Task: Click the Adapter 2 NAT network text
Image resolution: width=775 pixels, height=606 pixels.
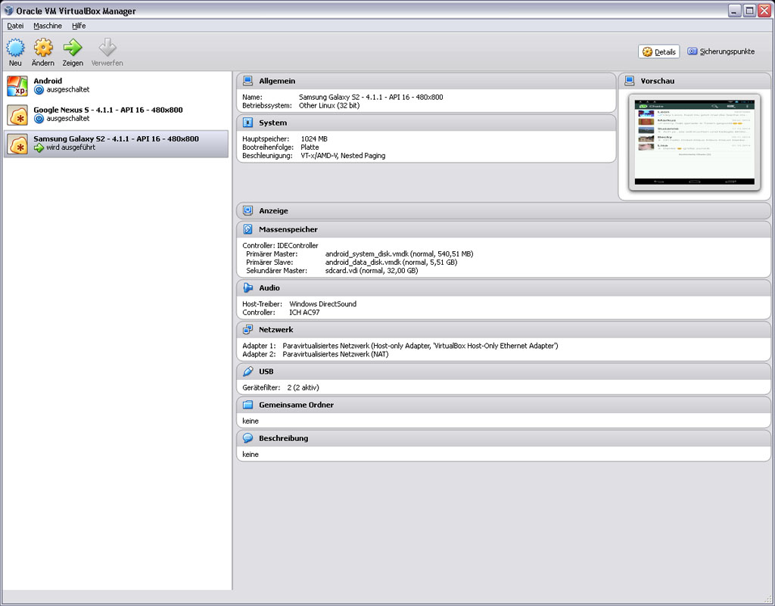Action: (x=335, y=354)
